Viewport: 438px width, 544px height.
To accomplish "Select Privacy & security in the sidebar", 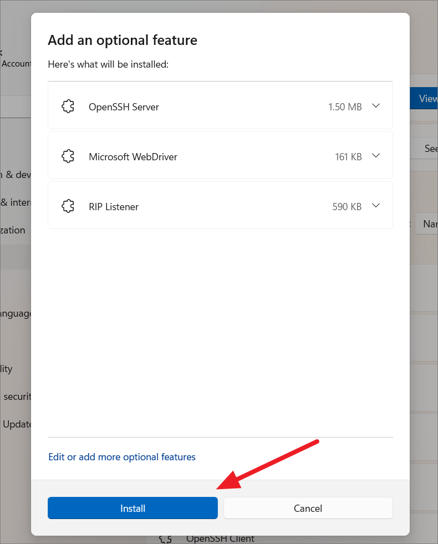I will coord(17,396).
